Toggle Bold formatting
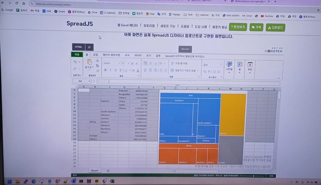Screen dimensions: 321x185 (x=105, y=70)
